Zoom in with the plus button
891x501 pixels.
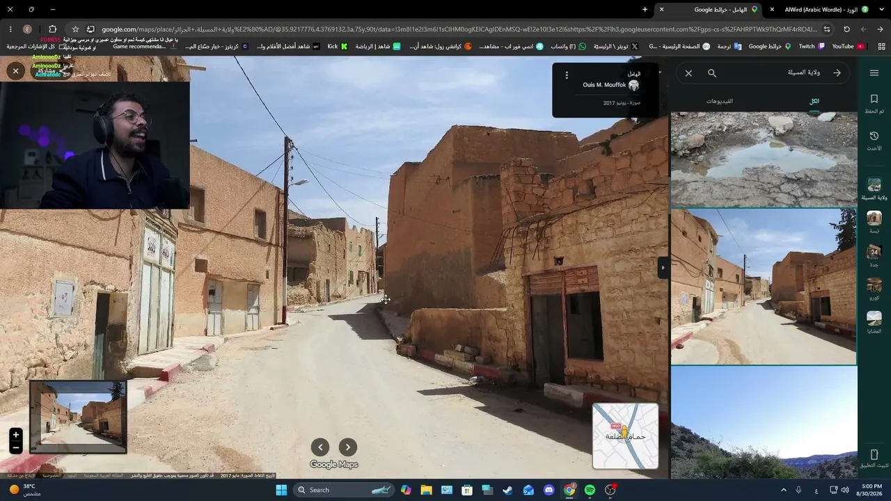click(x=16, y=436)
